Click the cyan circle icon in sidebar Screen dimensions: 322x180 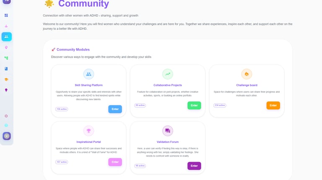coord(6,125)
